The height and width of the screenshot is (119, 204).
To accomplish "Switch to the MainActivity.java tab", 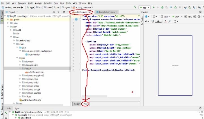I will (x=107, y=12).
